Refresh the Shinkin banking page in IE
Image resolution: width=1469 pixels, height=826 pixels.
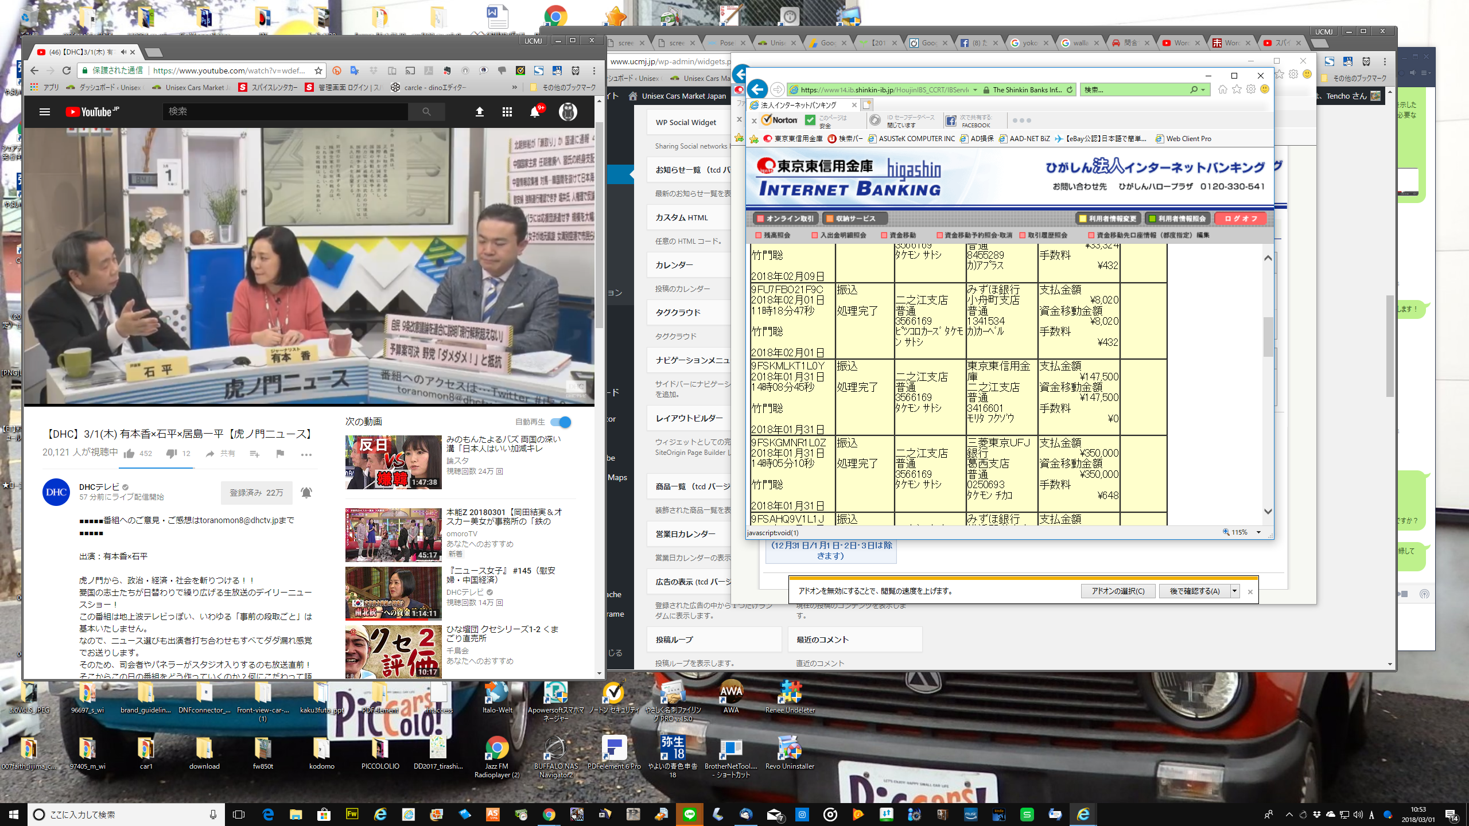pos(1070,89)
